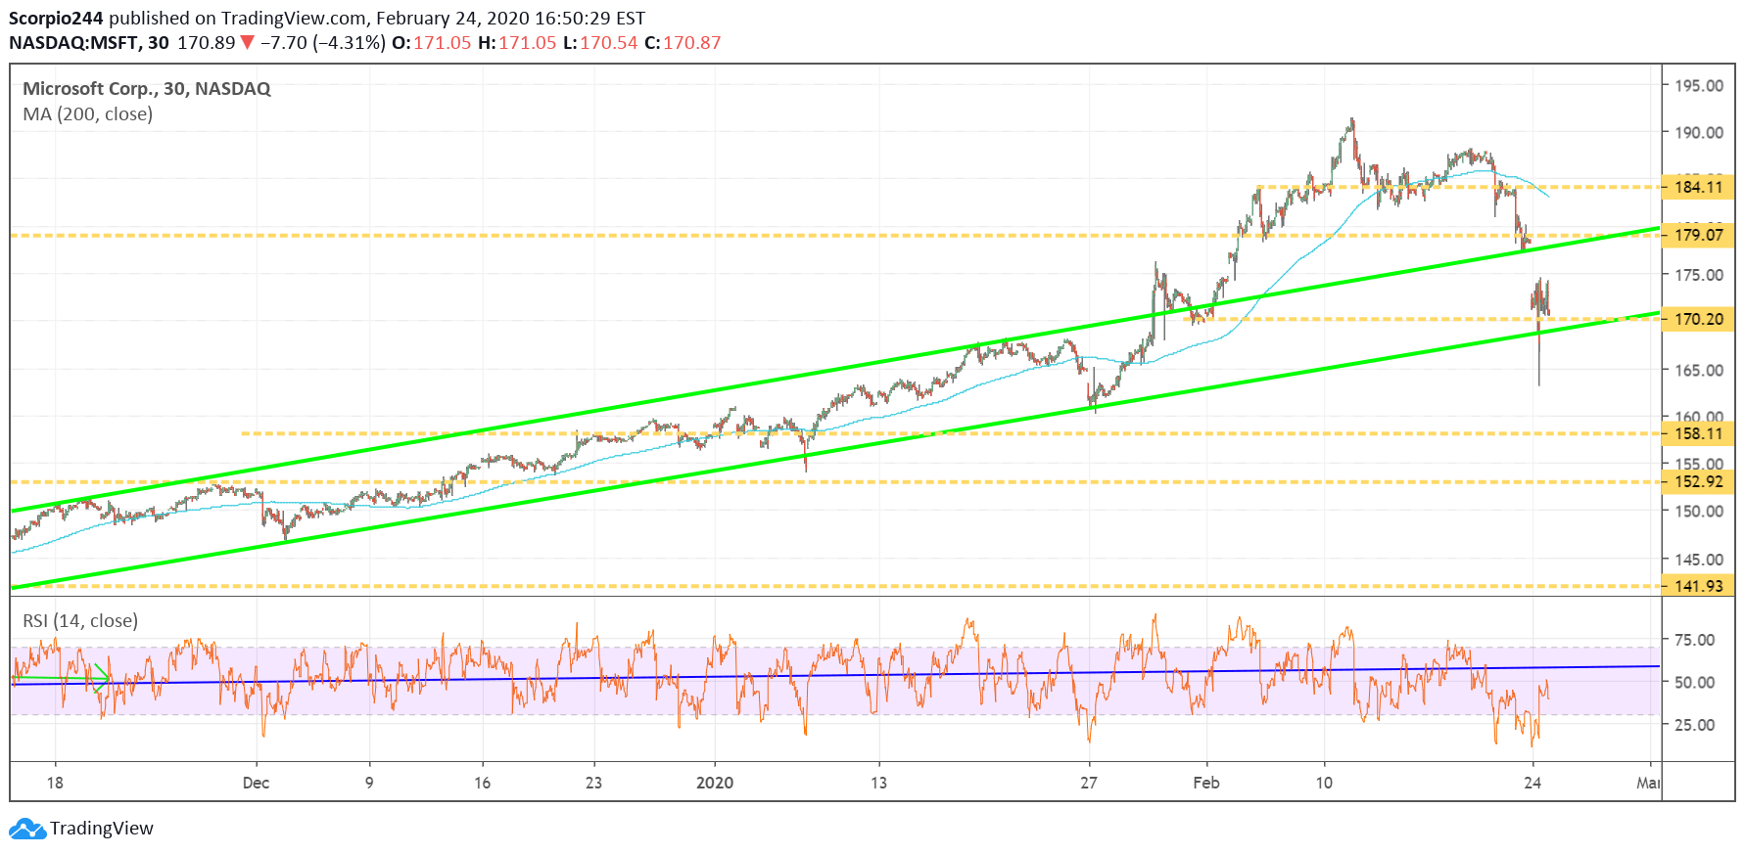The image size is (1745, 855).
Task: Click the O:171.05 open price value
Action: (x=432, y=43)
